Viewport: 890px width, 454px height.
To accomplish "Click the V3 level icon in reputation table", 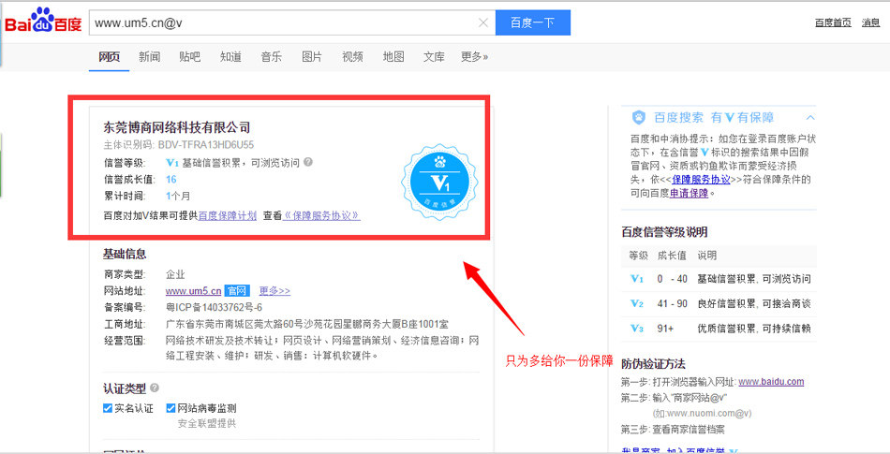I will tap(637, 329).
